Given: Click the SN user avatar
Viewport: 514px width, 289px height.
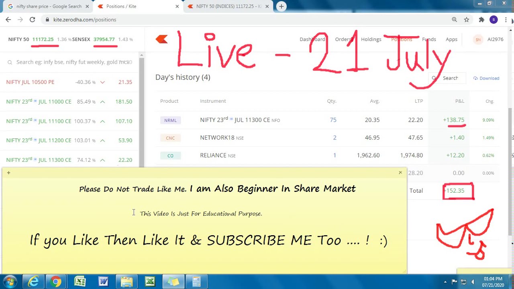Looking at the screenshot, I should [478, 39].
